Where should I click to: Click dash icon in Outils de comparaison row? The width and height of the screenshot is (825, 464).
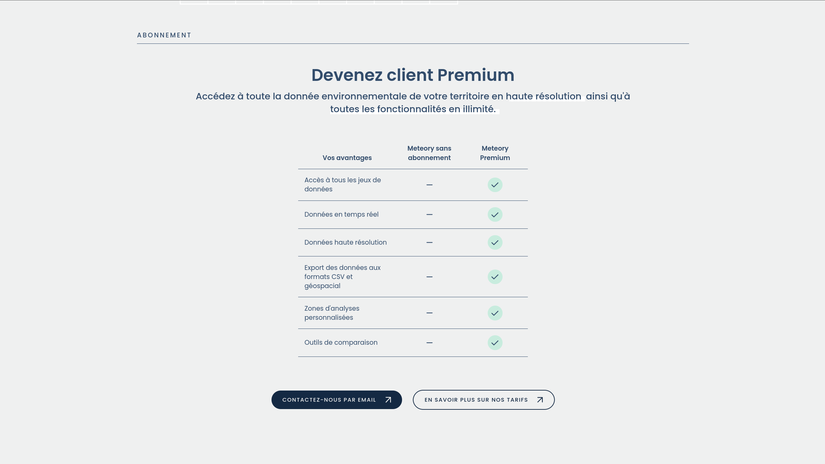click(429, 343)
